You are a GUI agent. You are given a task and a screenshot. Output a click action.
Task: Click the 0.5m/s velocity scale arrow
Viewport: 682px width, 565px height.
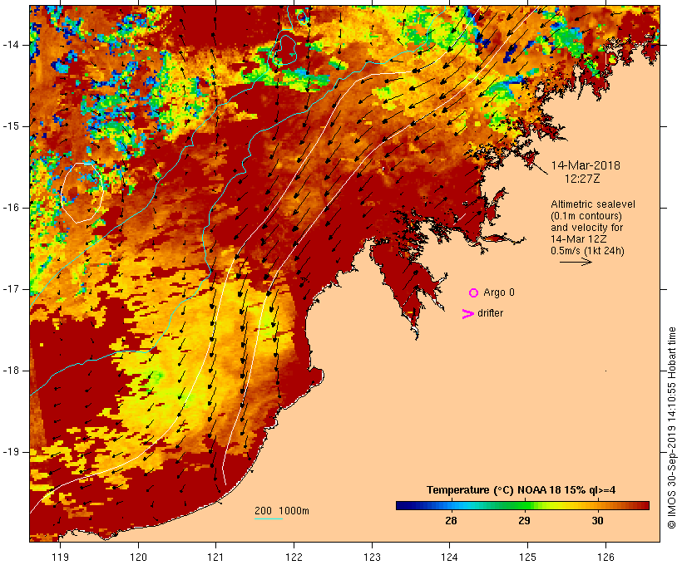click(576, 262)
